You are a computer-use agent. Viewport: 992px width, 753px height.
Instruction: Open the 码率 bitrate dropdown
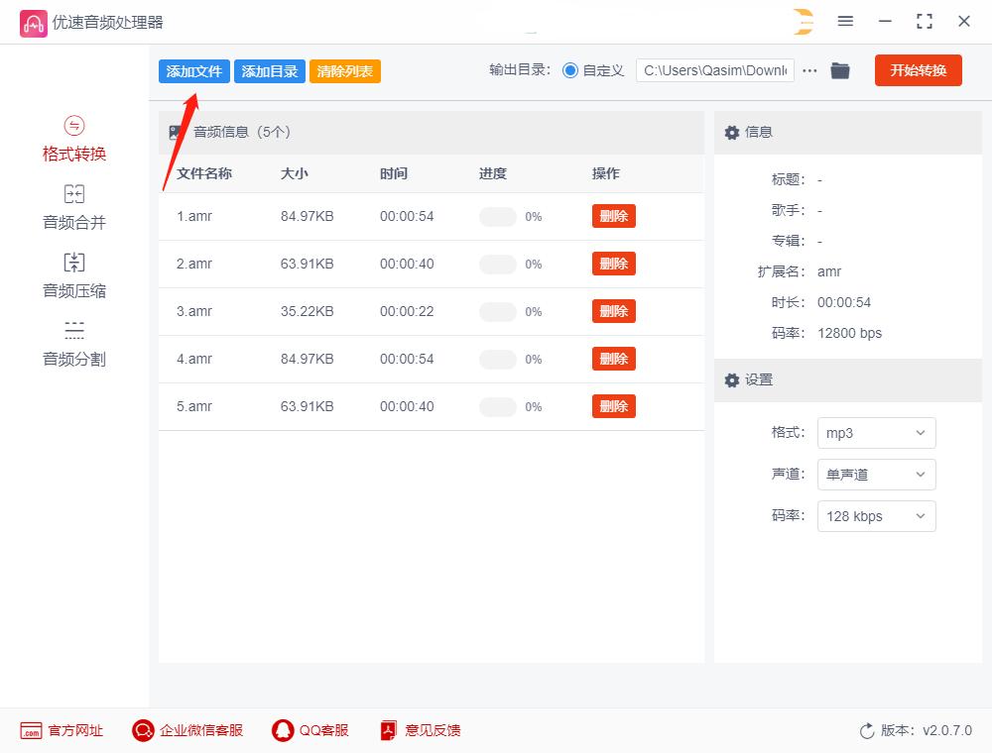tap(876, 516)
